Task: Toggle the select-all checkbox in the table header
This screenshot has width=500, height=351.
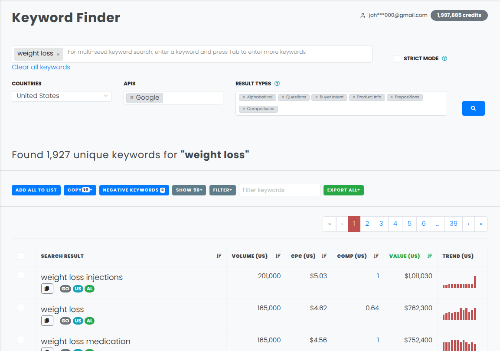Action: (x=20, y=256)
